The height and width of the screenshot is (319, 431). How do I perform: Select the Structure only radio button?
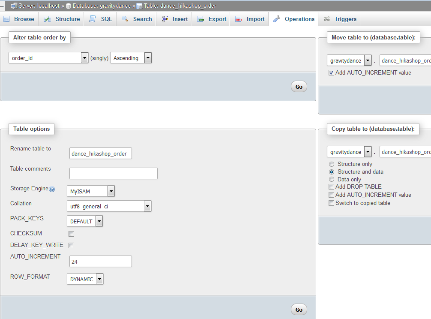(x=332, y=164)
